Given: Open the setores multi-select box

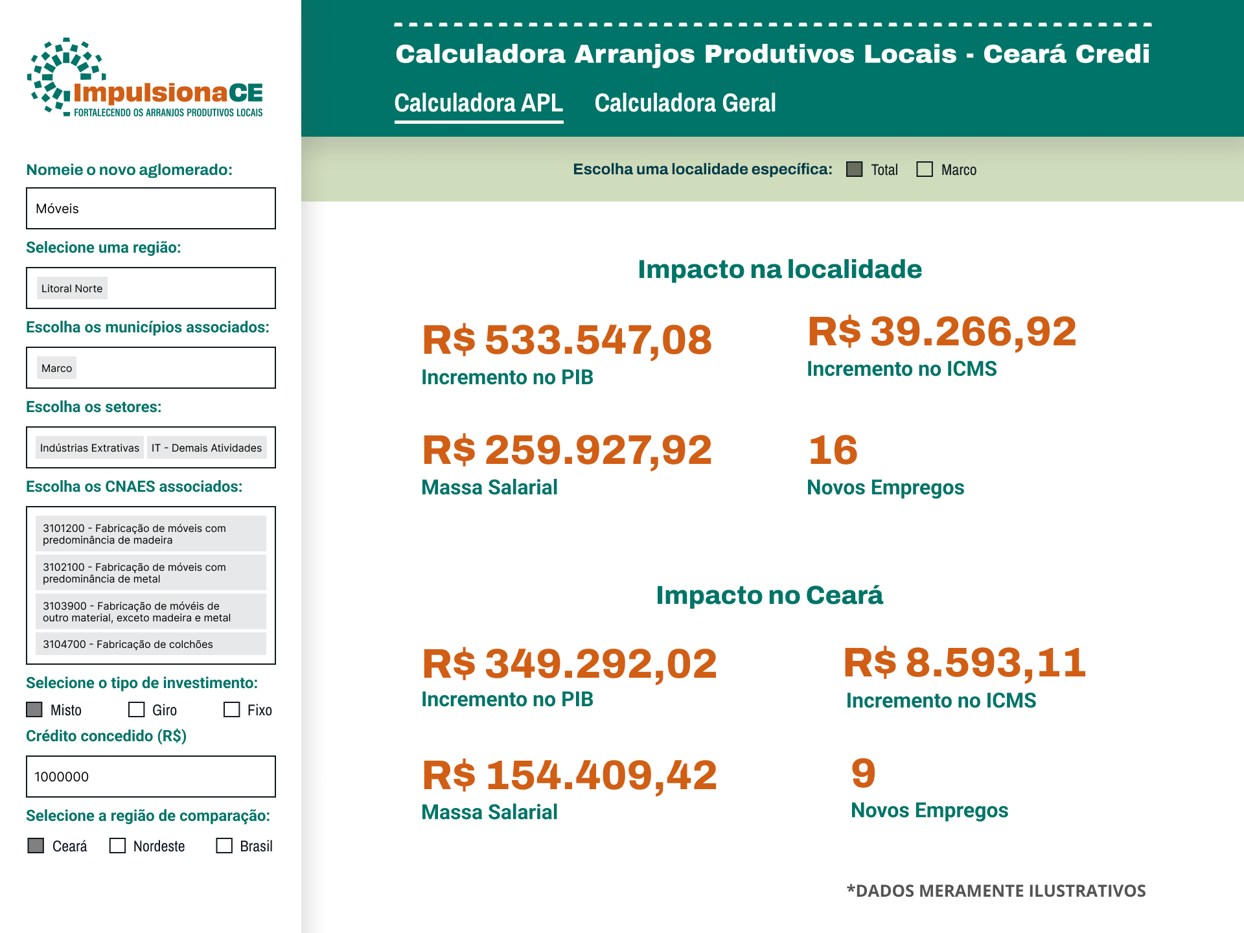Looking at the screenshot, I should click(x=151, y=447).
